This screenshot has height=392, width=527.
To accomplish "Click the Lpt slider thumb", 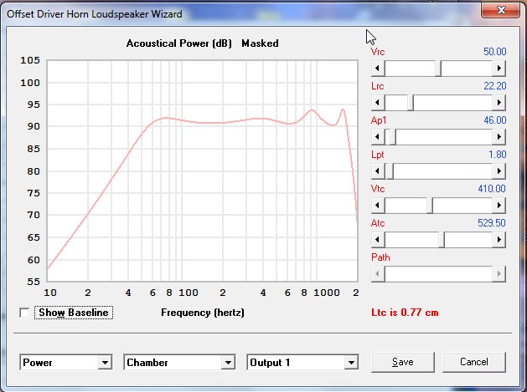I will coord(390,171).
